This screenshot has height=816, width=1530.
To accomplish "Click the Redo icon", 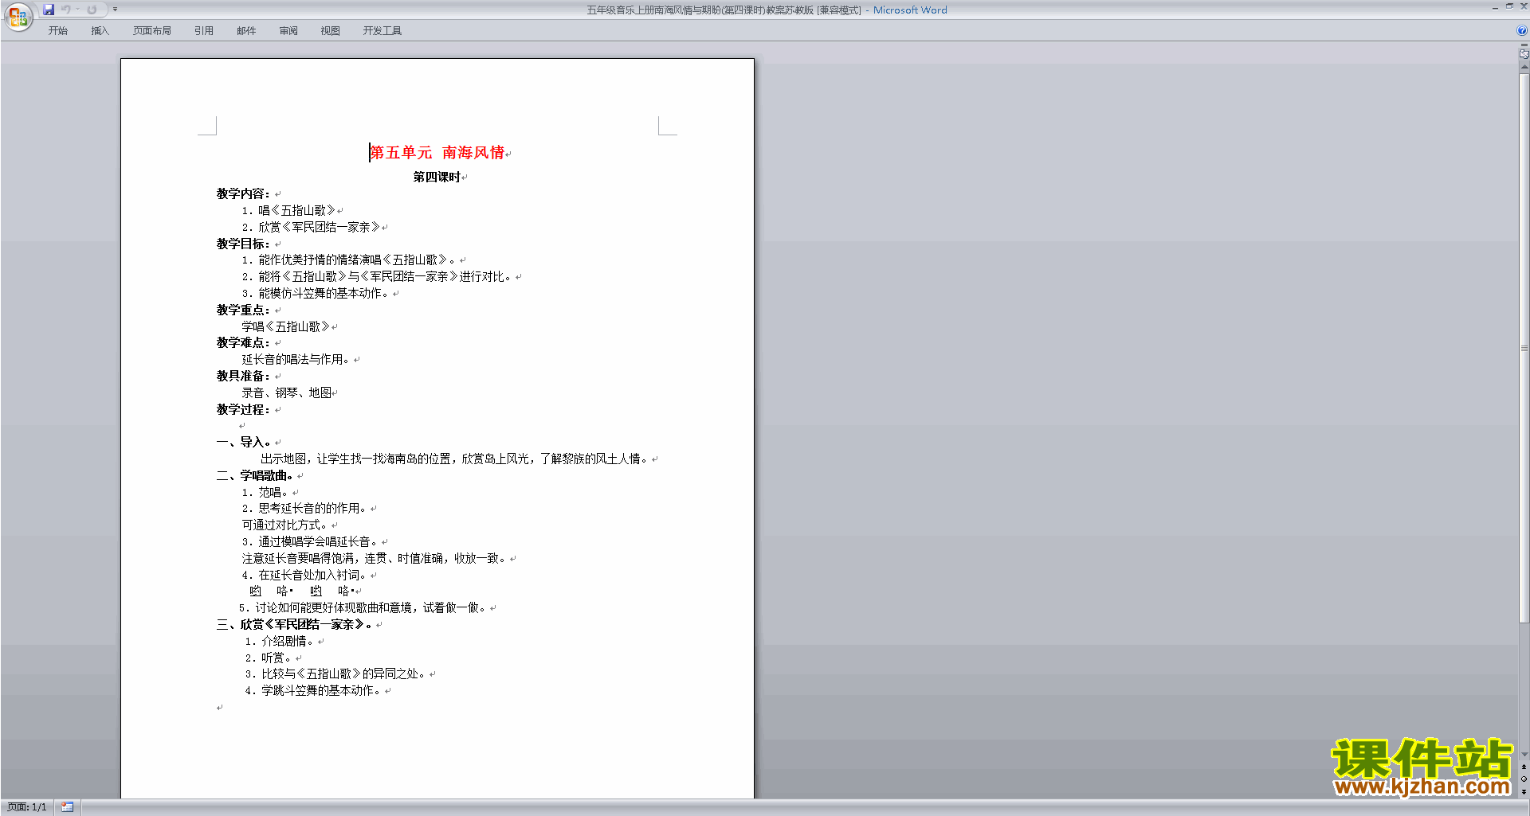I will [x=92, y=10].
